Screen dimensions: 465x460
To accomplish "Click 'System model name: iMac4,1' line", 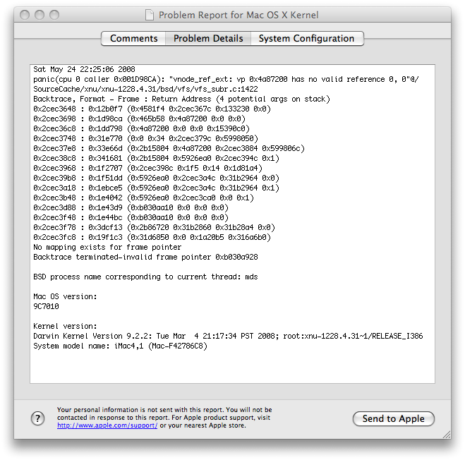I will (120, 346).
